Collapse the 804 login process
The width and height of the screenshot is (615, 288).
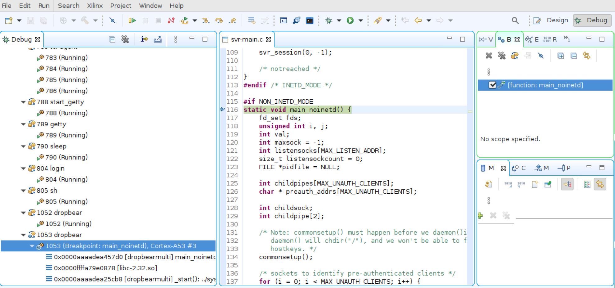[x=23, y=169]
